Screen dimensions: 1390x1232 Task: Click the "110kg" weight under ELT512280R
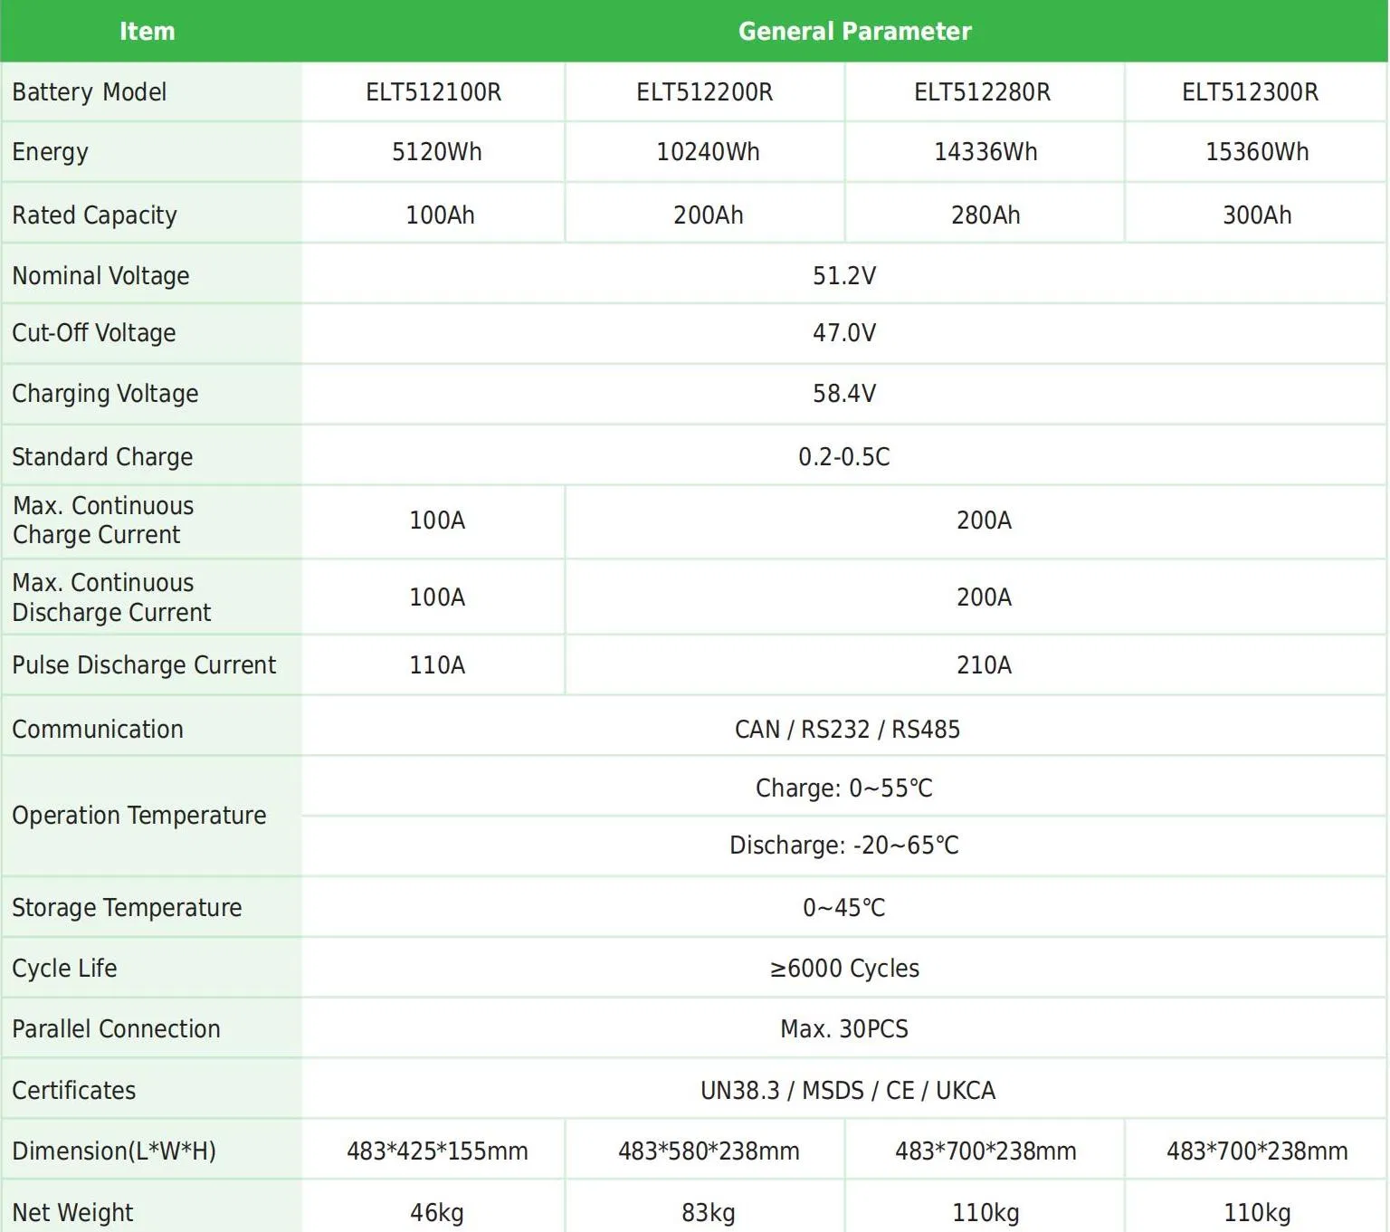click(x=986, y=1213)
